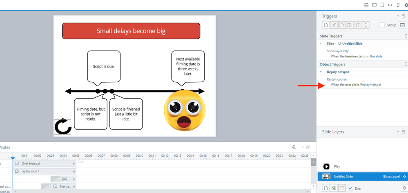Viewport: 408px width, 193px height.
Task: Select the 'Restart course' trigger action
Action: coord(337,79)
